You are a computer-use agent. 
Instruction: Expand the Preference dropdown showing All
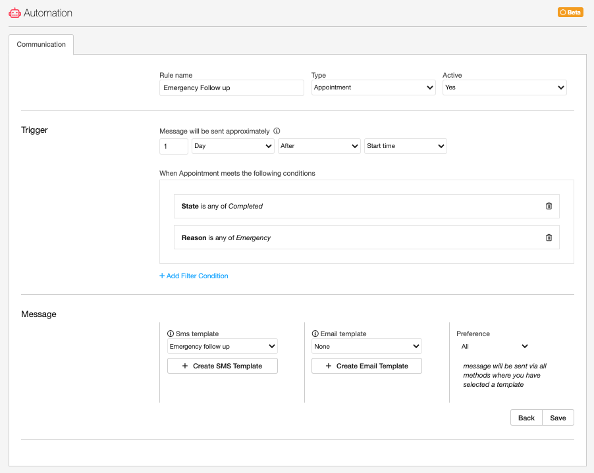pos(494,346)
